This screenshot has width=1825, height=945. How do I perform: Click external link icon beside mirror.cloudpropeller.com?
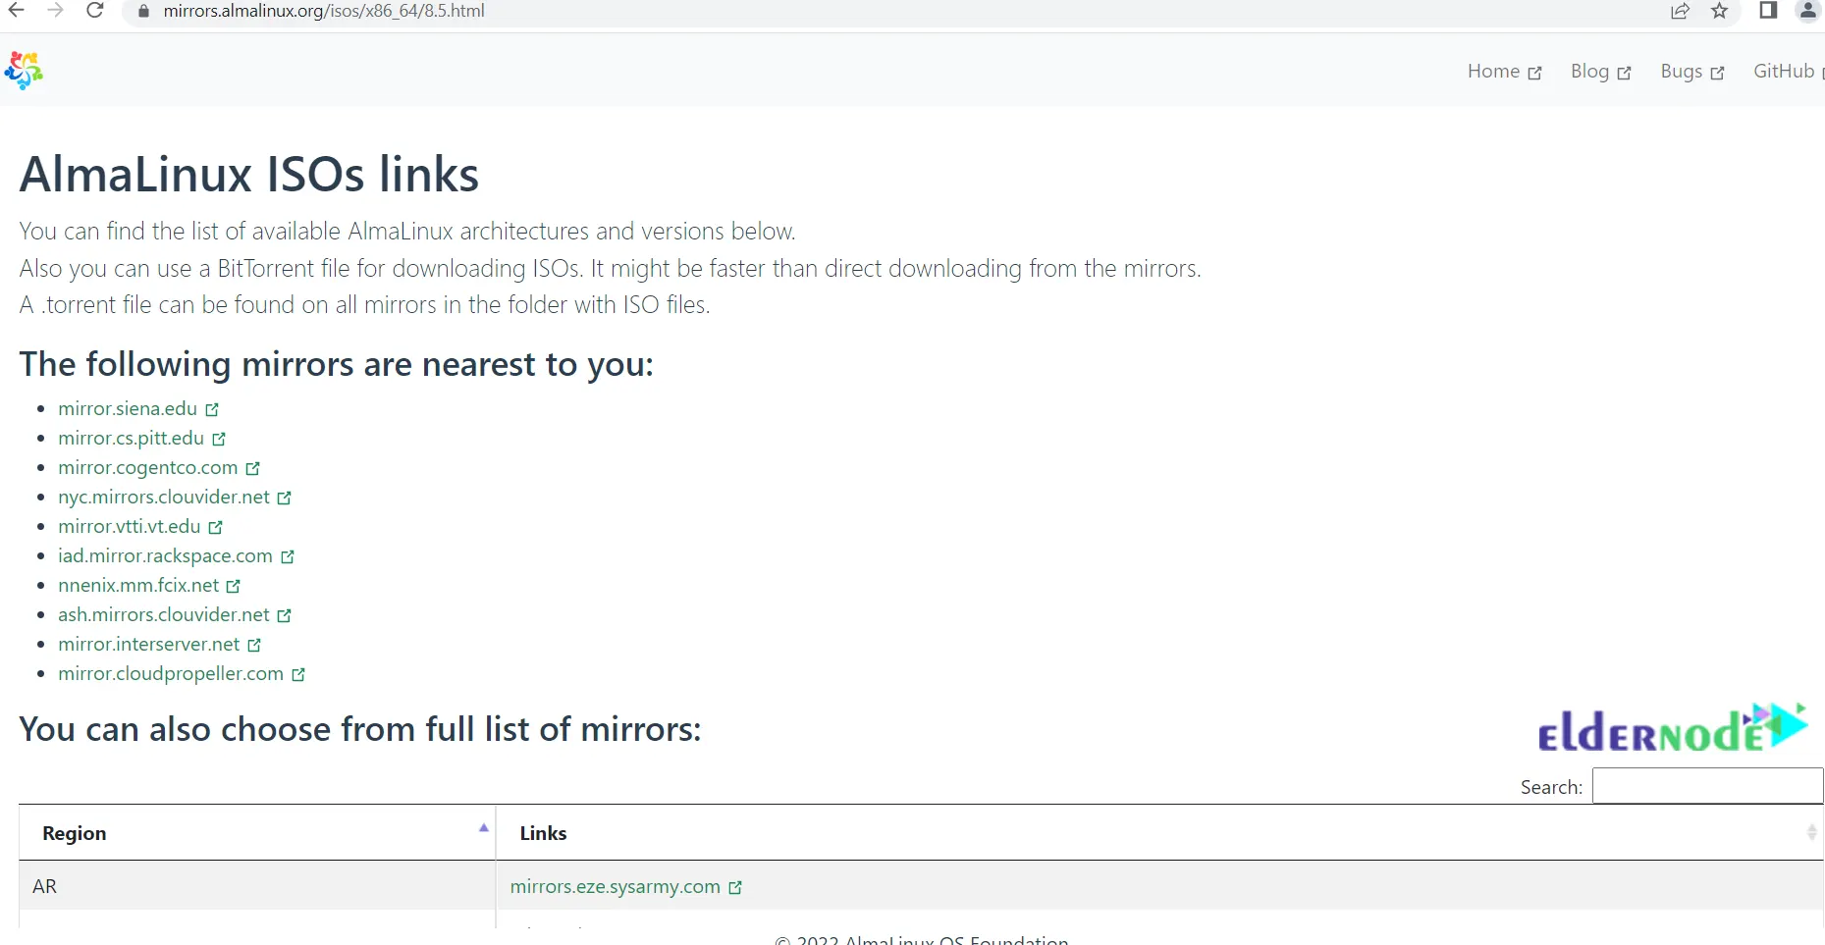[298, 675]
